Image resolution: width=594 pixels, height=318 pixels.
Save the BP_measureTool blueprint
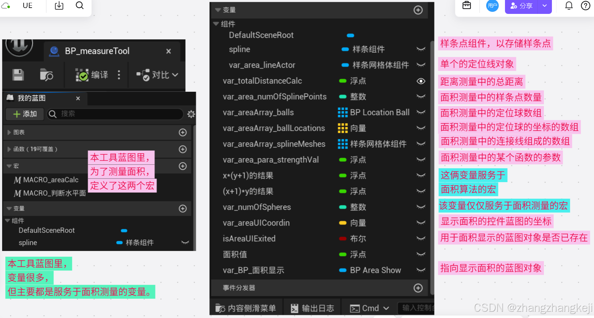[18, 75]
